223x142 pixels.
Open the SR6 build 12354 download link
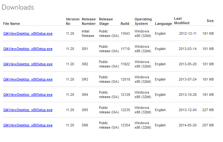point(28,125)
